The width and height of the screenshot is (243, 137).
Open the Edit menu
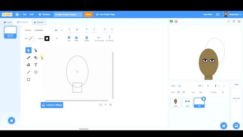(x=32, y=14)
